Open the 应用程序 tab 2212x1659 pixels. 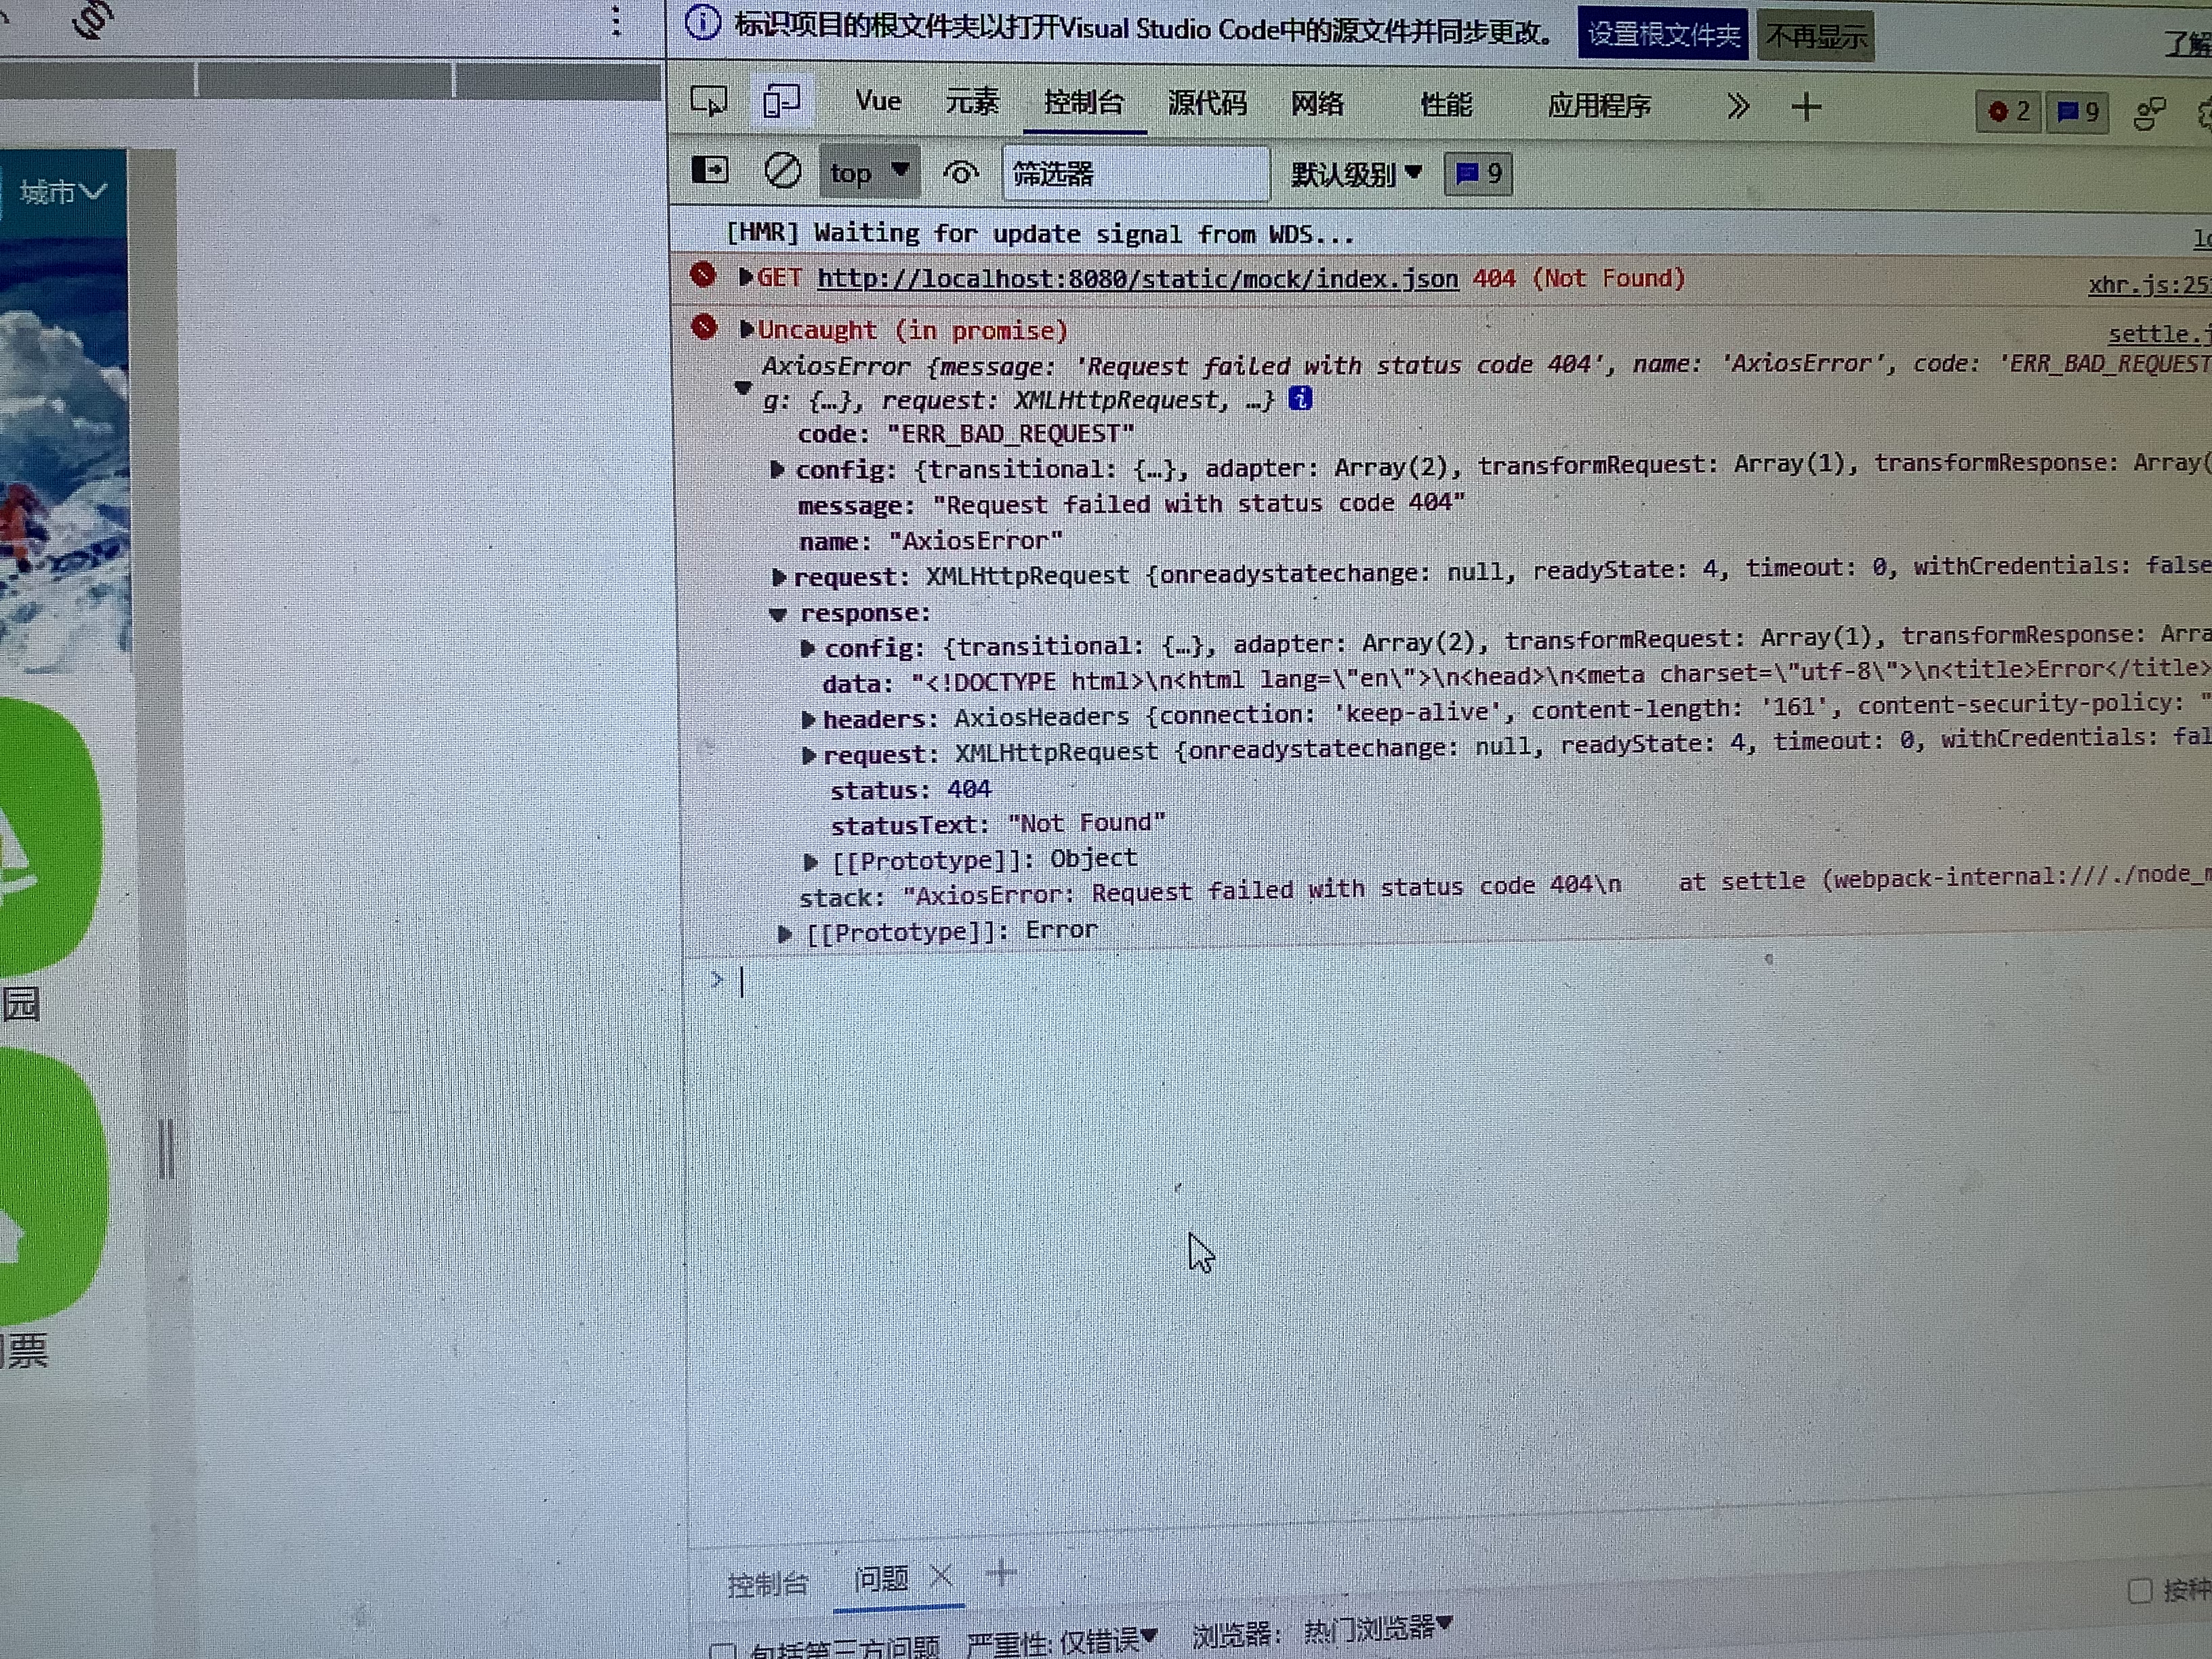[1599, 106]
